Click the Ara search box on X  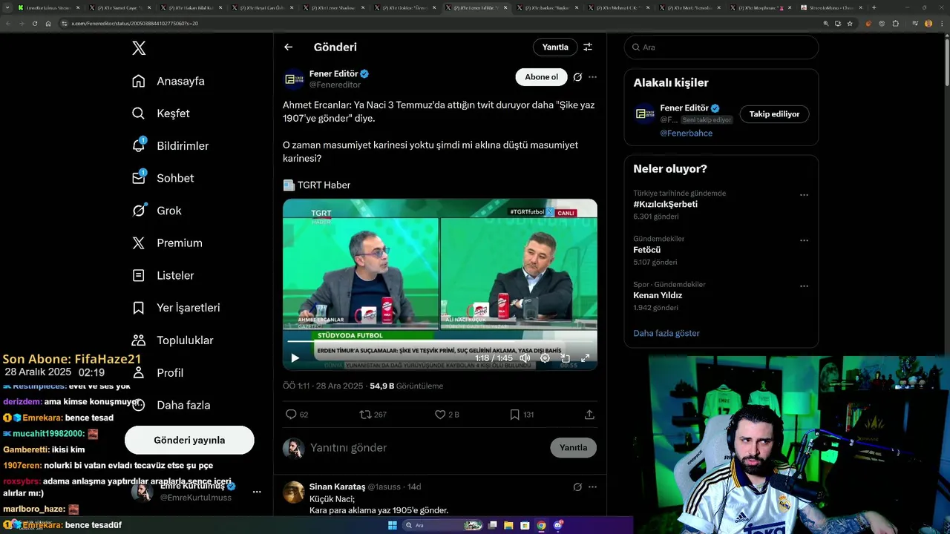(721, 47)
